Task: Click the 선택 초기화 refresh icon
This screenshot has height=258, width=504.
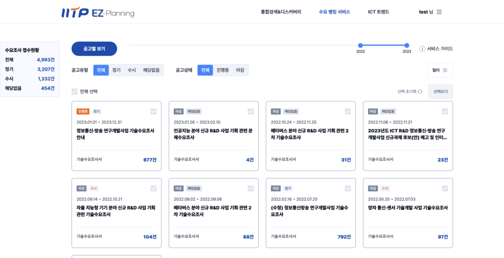Action: [x=420, y=92]
